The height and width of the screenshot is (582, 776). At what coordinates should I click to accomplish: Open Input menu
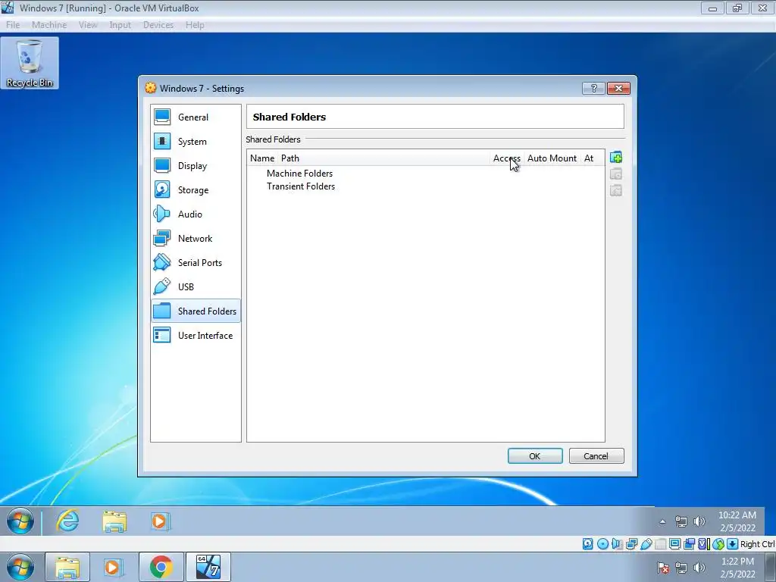pos(120,25)
